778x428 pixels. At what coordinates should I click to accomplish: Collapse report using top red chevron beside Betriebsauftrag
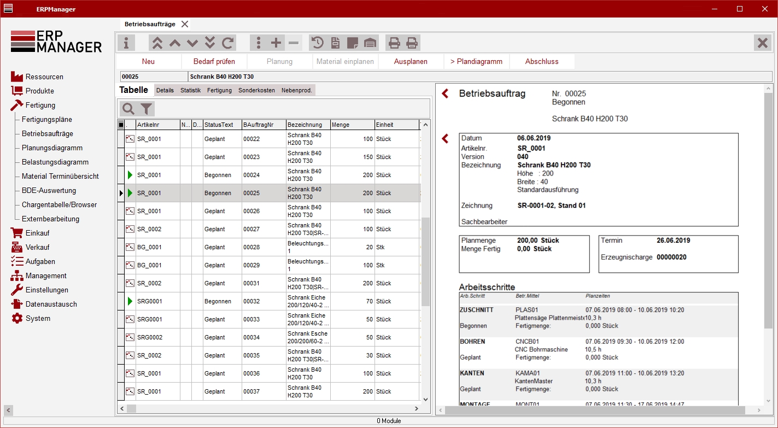[445, 93]
